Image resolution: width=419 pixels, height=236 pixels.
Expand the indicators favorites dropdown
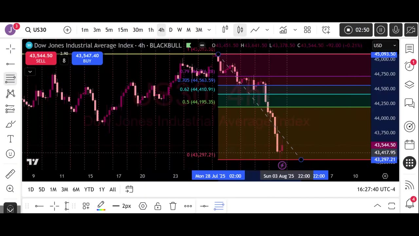295,30
